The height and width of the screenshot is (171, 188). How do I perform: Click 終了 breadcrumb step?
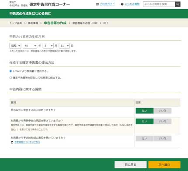click(106, 23)
